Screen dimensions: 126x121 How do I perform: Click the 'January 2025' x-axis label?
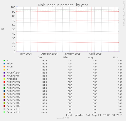[x=73, y=54]
